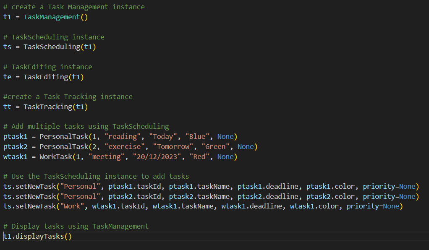This screenshot has width=429, height=250.
Task: Click the comment "# Use the TaskScheduling instance to add tasks"
Action: [96, 177]
